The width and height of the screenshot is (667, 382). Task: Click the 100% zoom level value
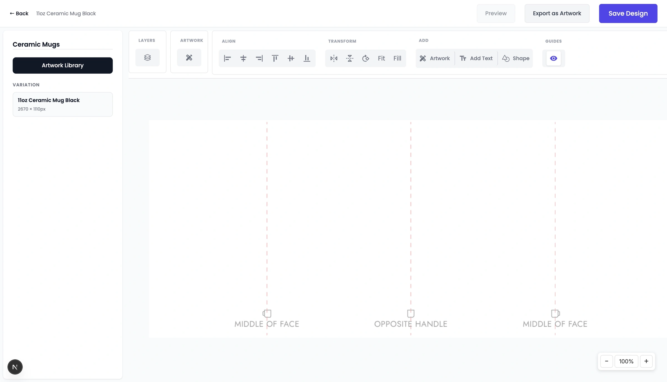point(626,361)
